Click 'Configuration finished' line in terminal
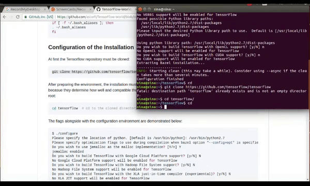This screenshot has height=186, width=310. click(160, 79)
